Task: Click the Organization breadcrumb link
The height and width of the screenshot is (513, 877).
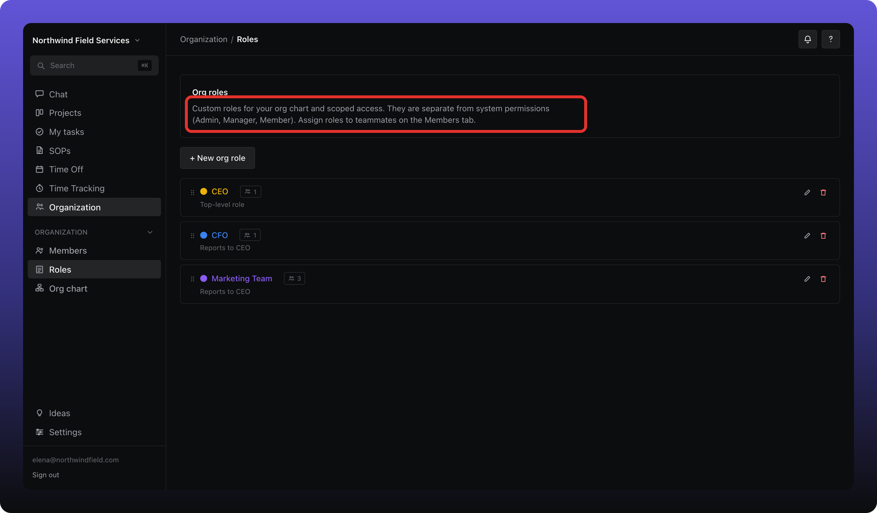Action: 203,39
